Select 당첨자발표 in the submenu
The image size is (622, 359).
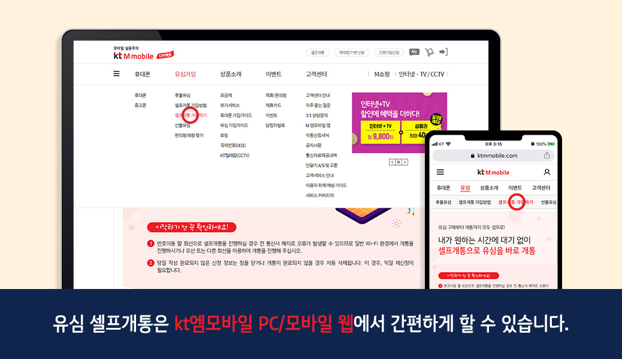275,125
